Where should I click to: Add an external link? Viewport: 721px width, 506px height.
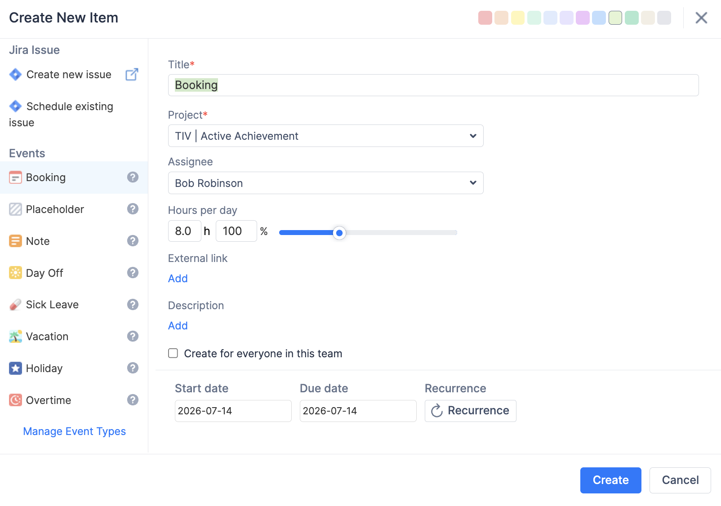pos(178,279)
